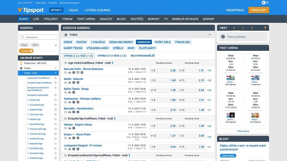
Task: Open analysis 'A' icon for Galatasaray match
Action: (78, 102)
